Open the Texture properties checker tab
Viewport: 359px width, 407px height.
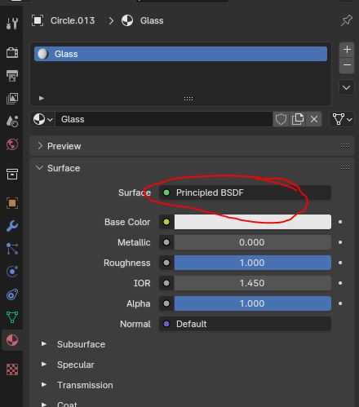(x=12, y=369)
